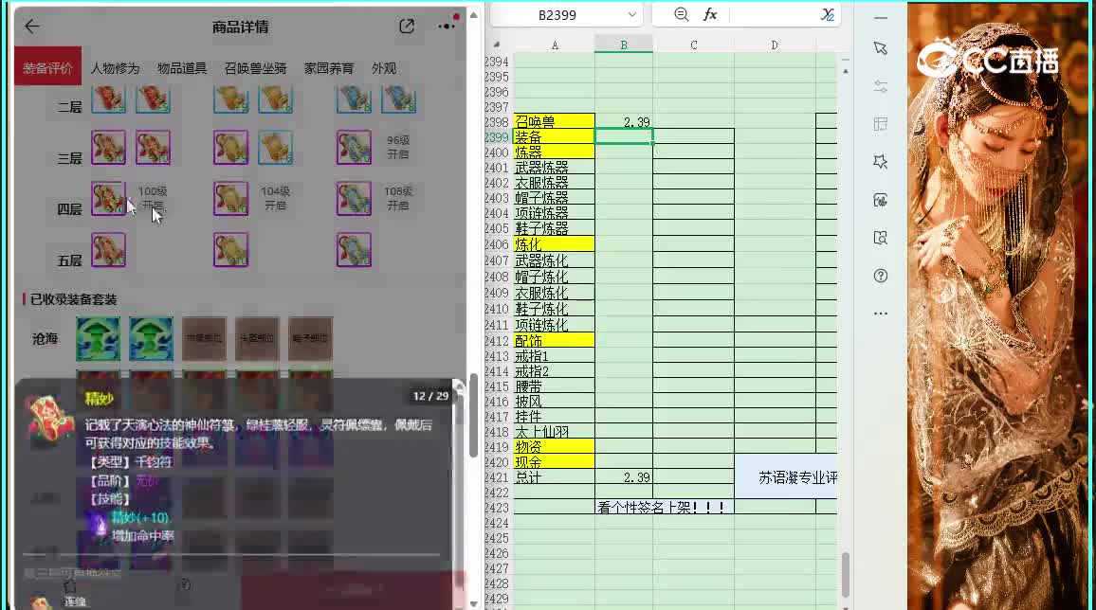Open the share icon beside 商品详情
The height and width of the screenshot is (610, 1096).
(x=407, y=27)
